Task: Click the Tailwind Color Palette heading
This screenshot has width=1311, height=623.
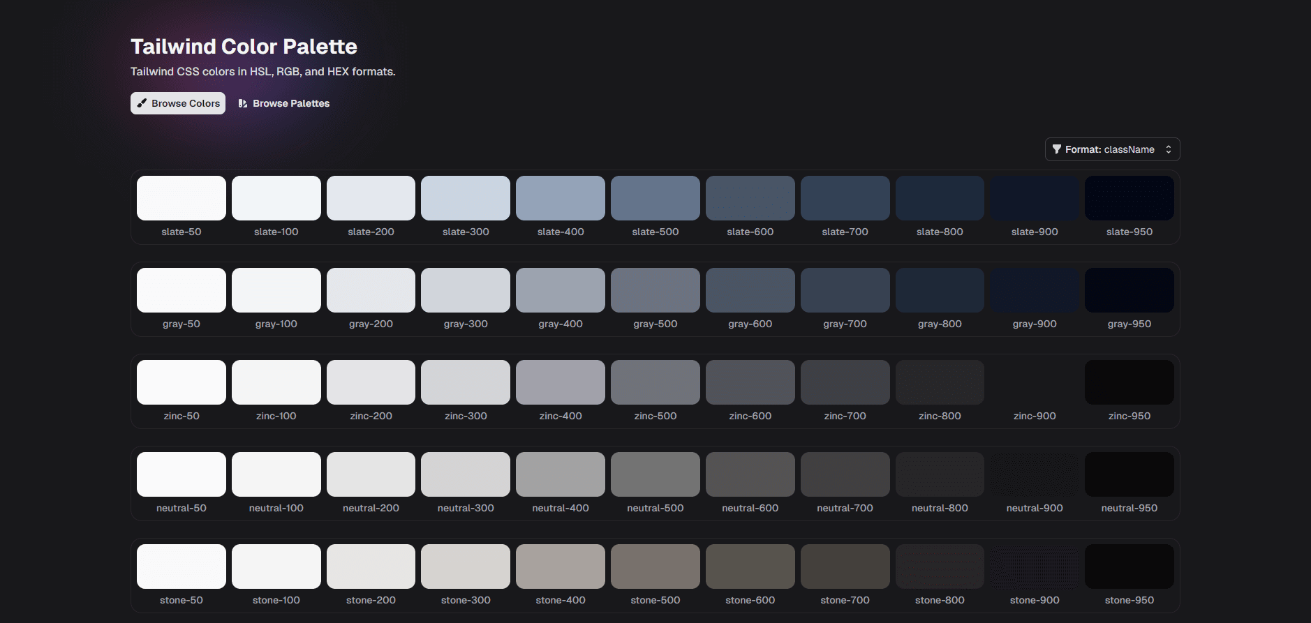Action: 244,47
